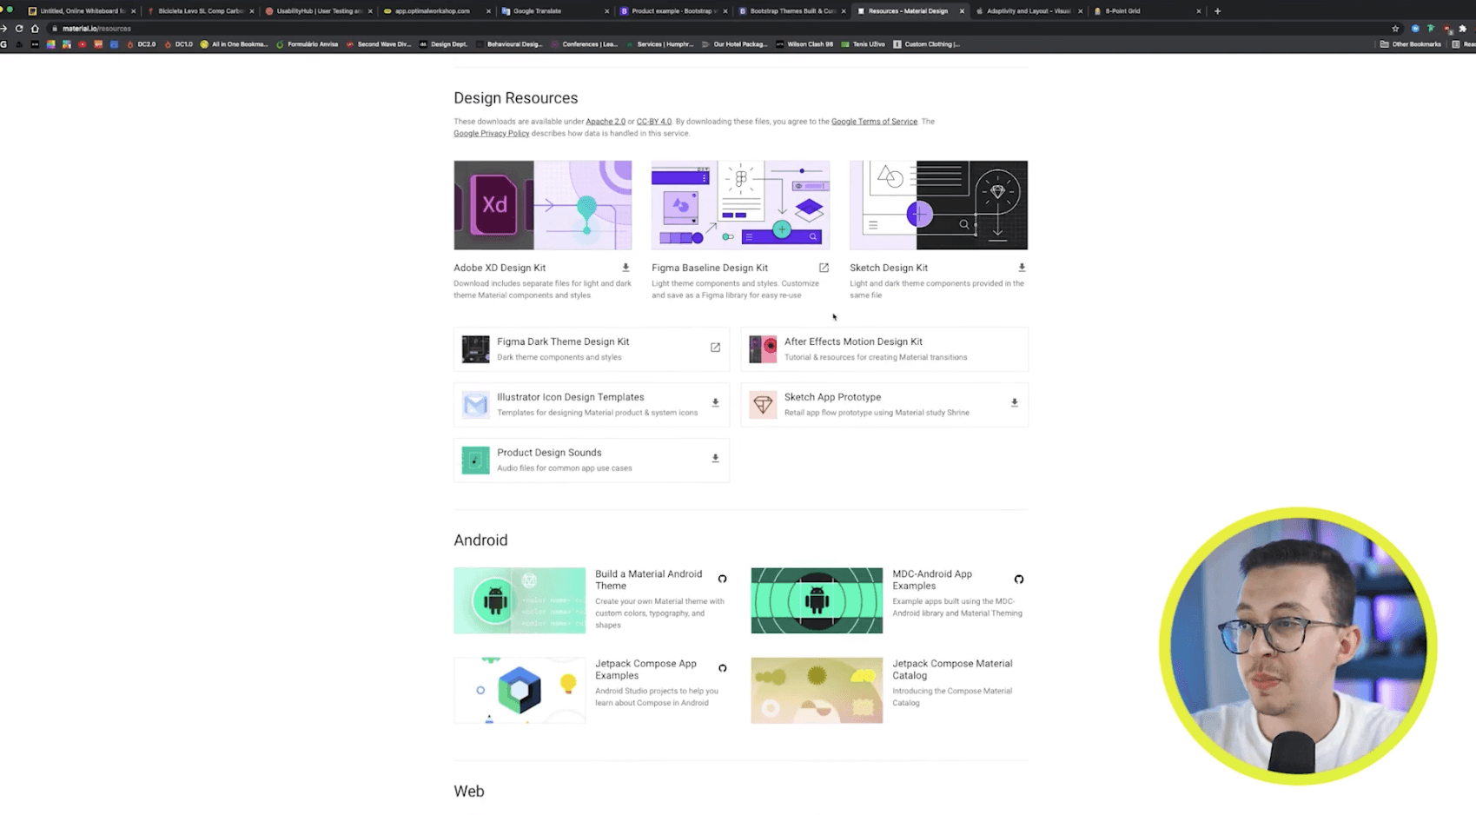1476x815 pixels.
Task: Open the Tenis Uživo bookmark
Action: (x=863, y=44)
